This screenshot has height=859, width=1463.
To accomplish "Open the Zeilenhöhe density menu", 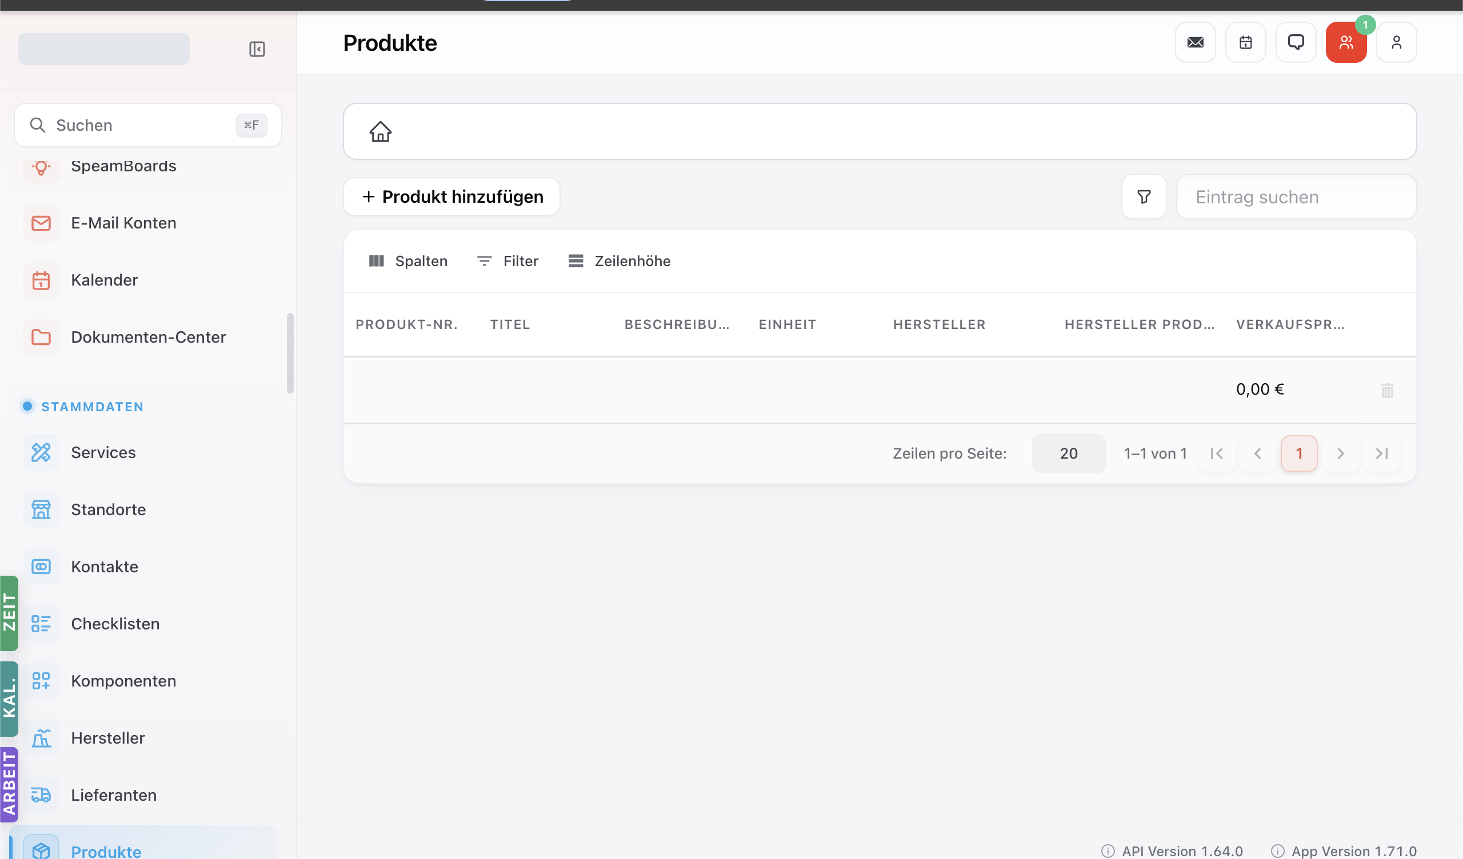I will point(619,261).
